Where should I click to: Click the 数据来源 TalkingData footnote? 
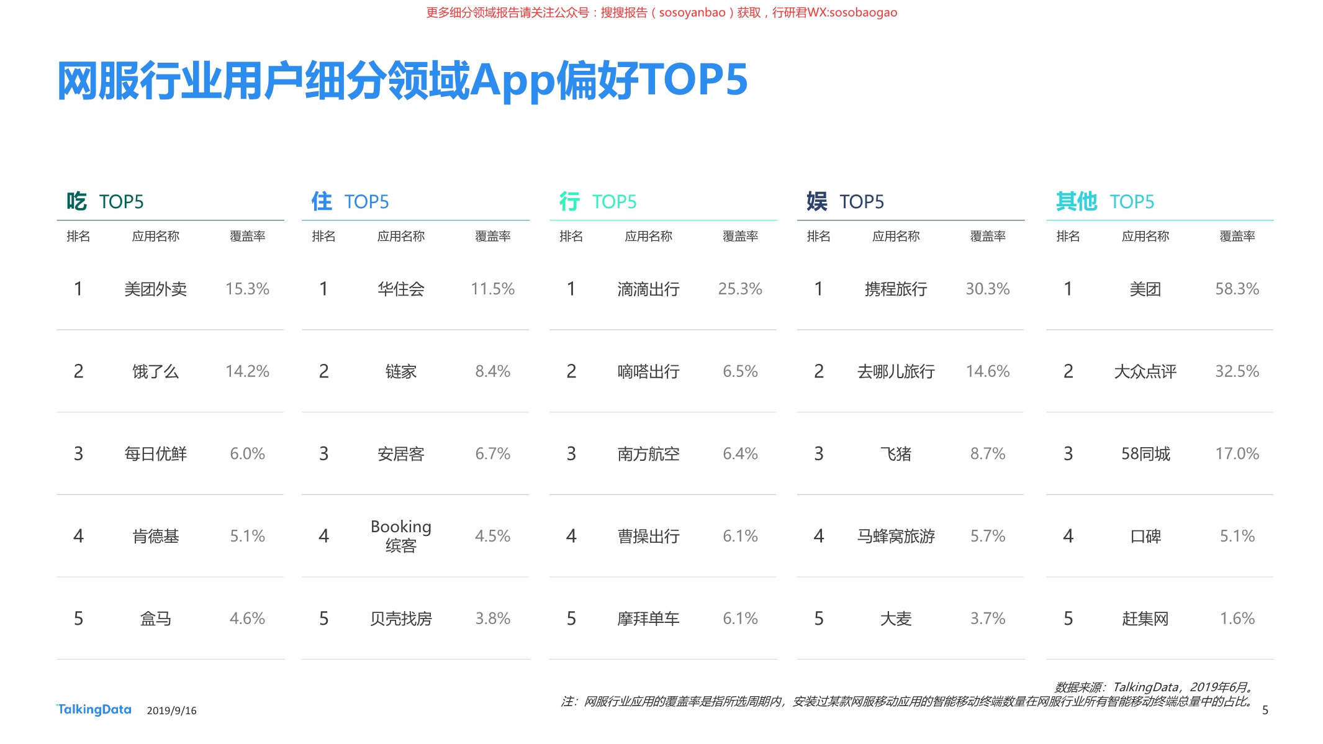pos(1152,687)
